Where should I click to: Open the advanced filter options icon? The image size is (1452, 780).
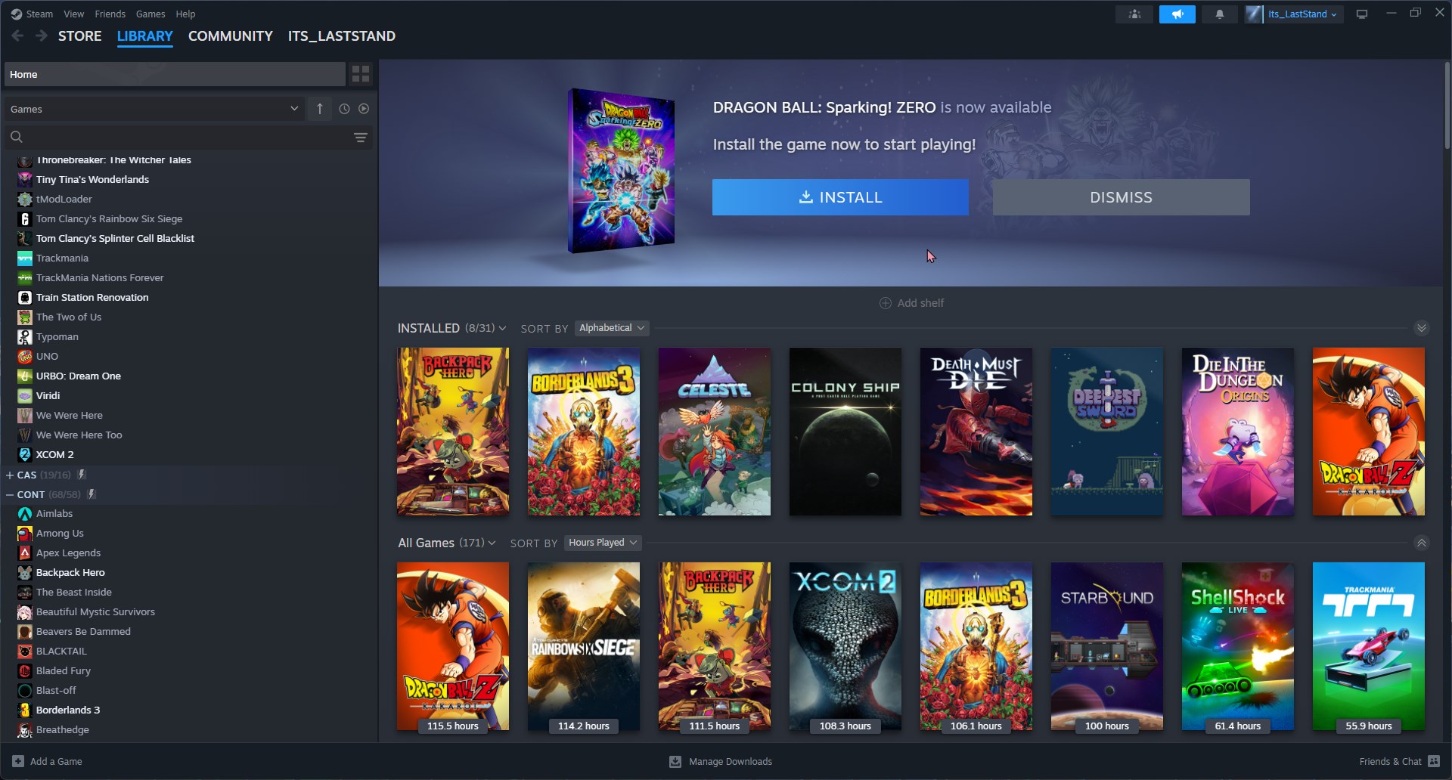361,138
